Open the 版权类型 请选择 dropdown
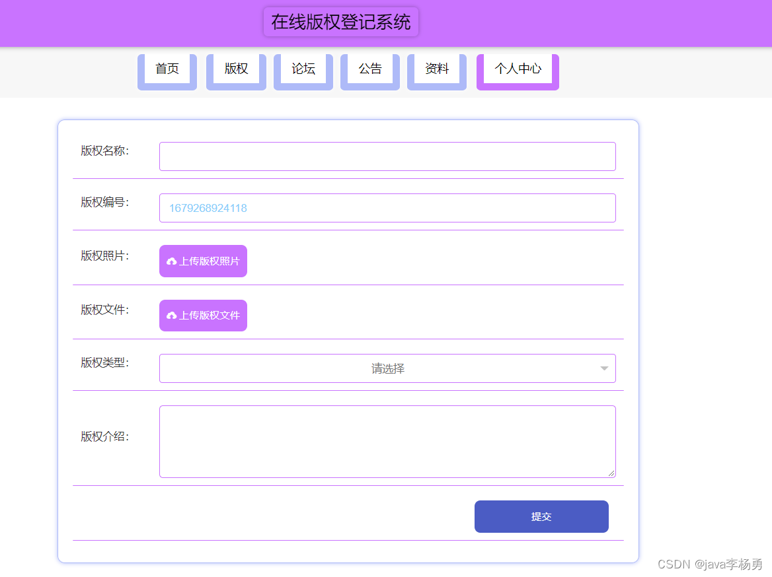 tap(387, 368)
